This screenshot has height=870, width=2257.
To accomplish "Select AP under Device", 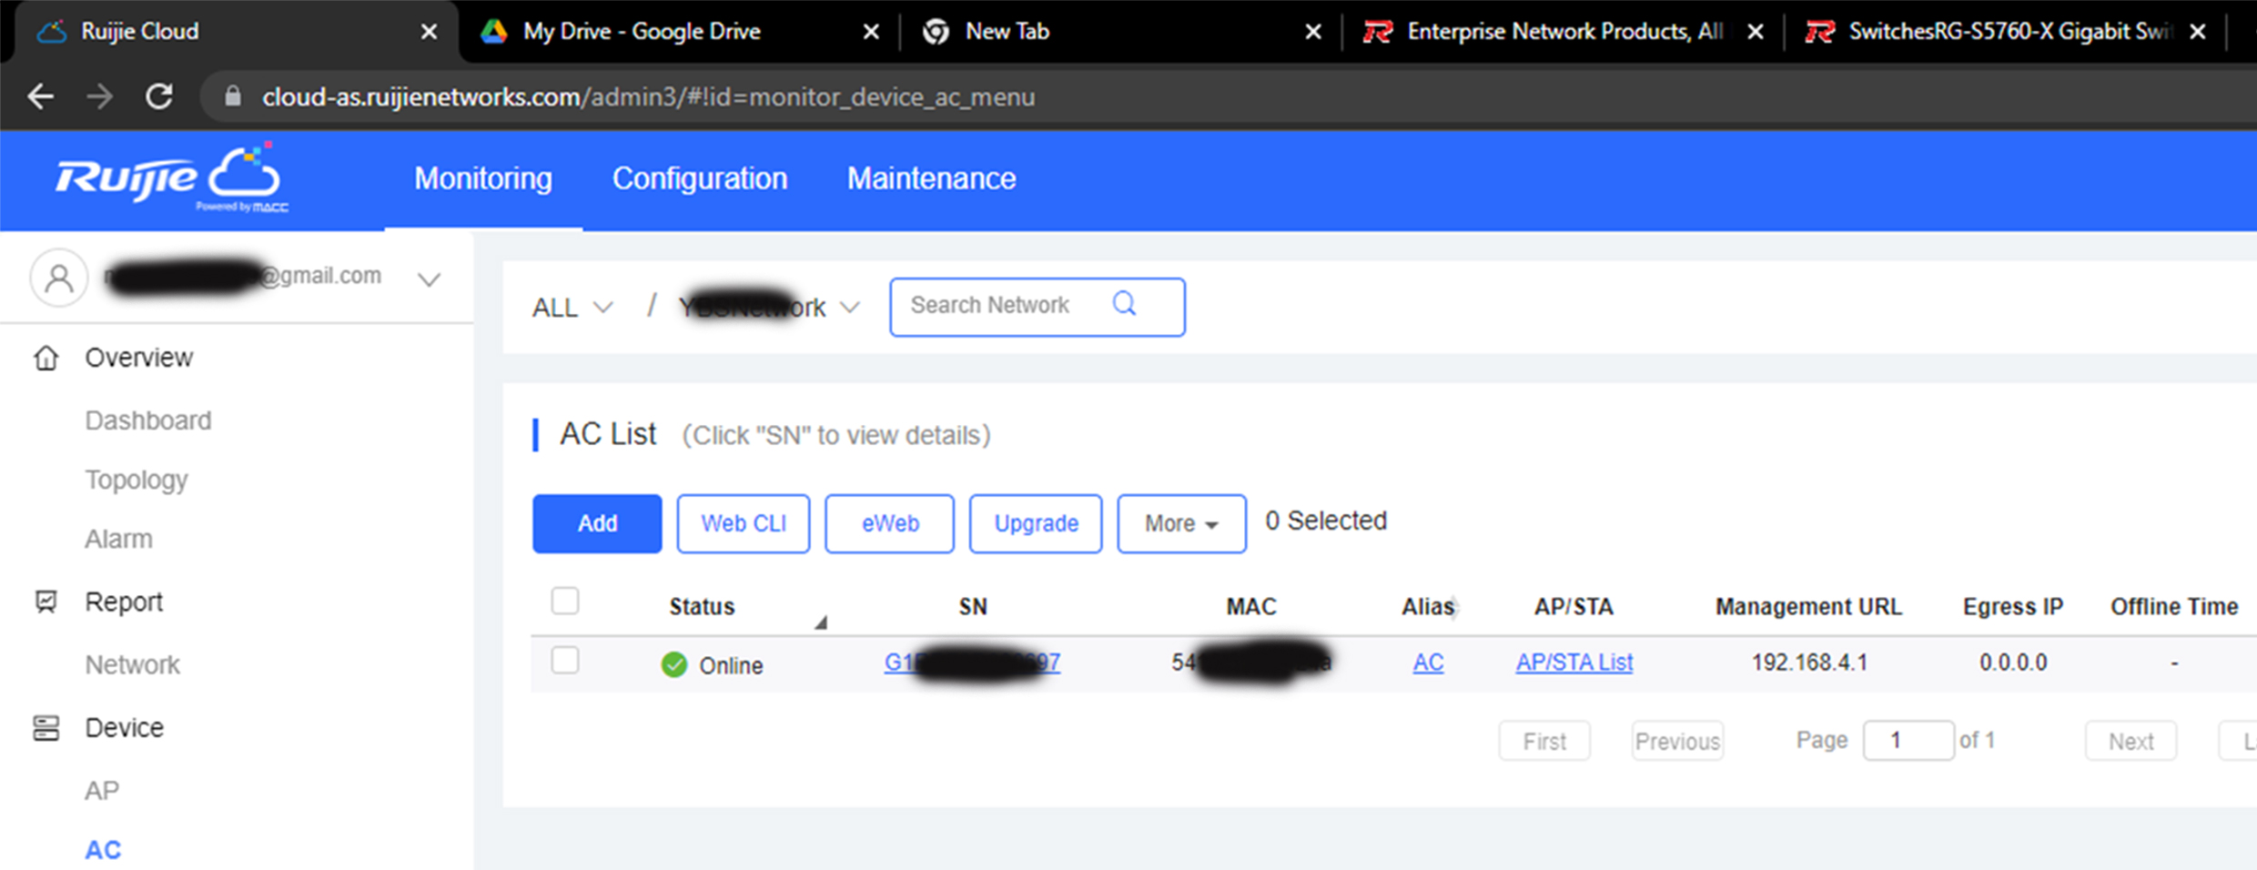I will click(102, 791).
